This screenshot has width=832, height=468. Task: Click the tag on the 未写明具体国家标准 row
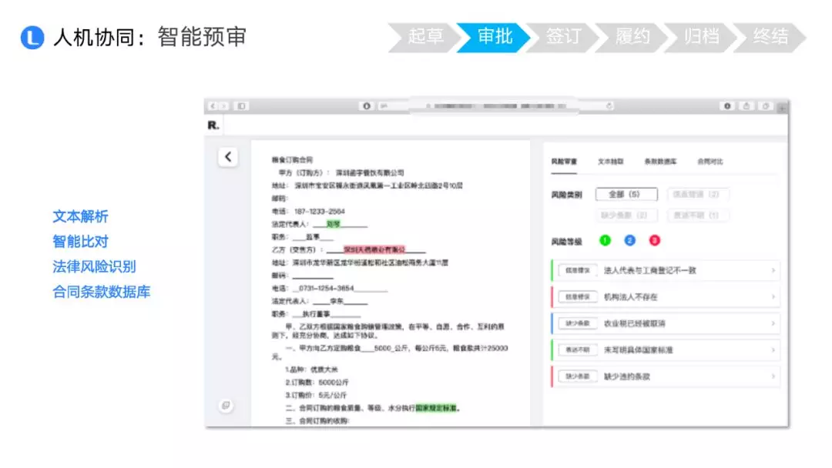pyautogui.click(x=577, y=350)
